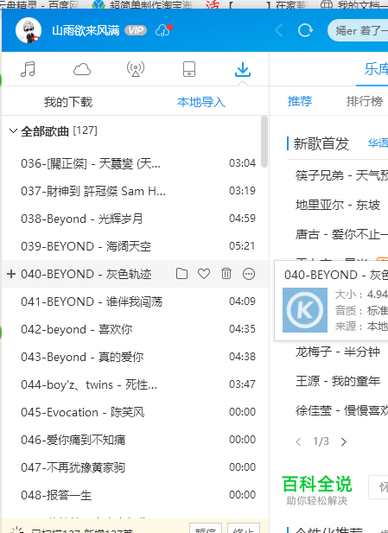Image resolution: width=388 pixels, height=533 pixels.
Task: Select song 048-报答一生
Action: coord(136,495)
